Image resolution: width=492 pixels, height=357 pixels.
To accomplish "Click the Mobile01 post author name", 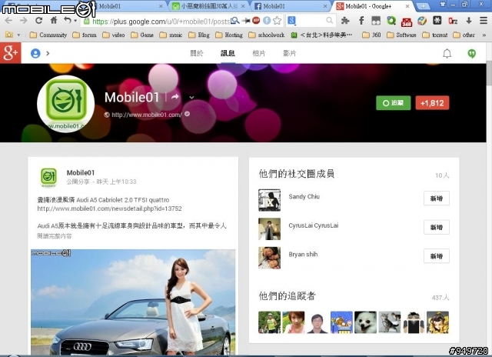I will point(80,172).
